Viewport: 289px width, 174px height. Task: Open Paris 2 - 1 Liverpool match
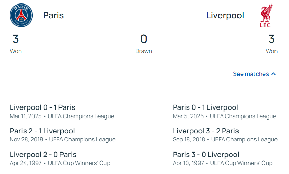tap(43, 131)
